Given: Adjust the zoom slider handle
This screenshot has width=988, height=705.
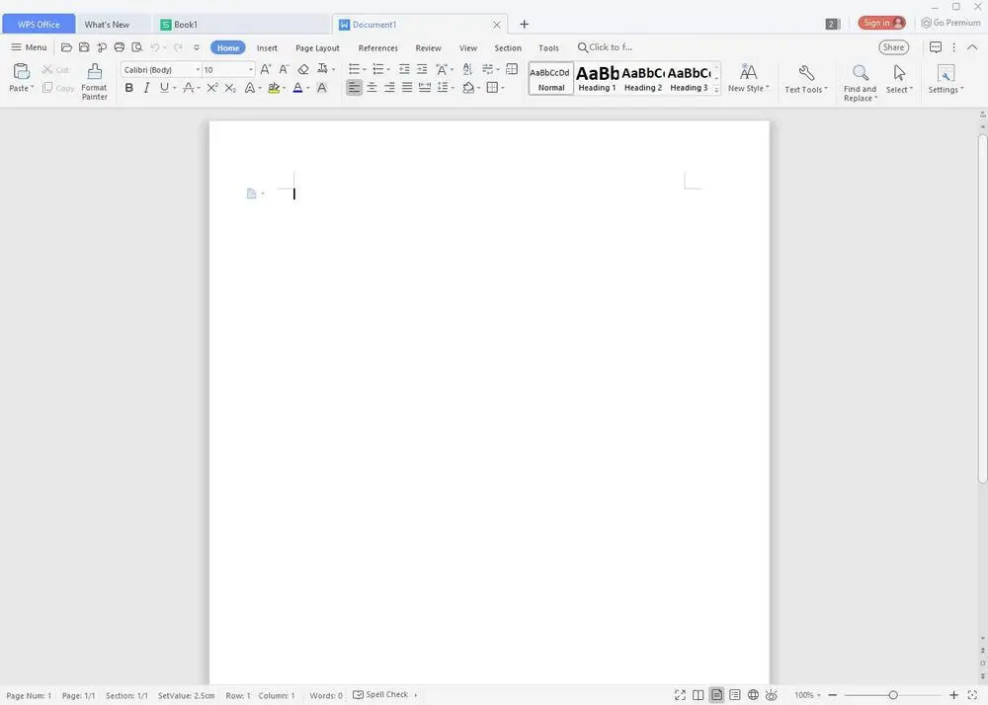Looking at the screenshot, I should pos(893,695).
